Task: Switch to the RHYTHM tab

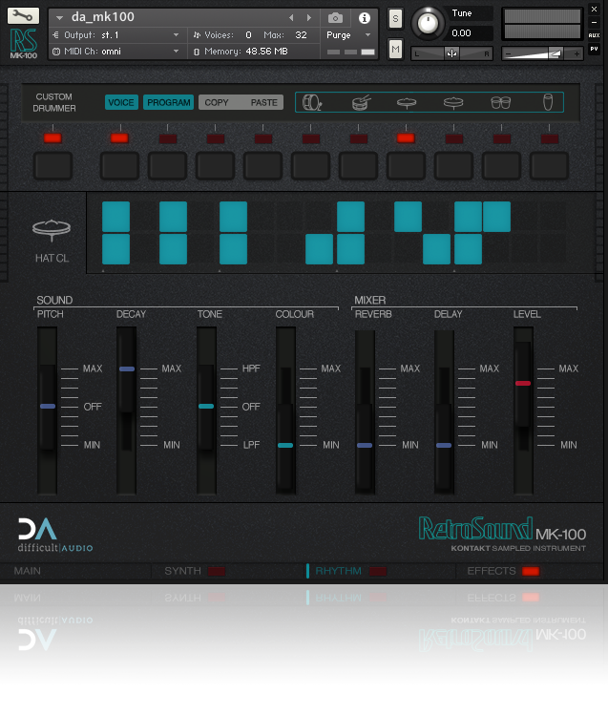Action: point(338,571)
